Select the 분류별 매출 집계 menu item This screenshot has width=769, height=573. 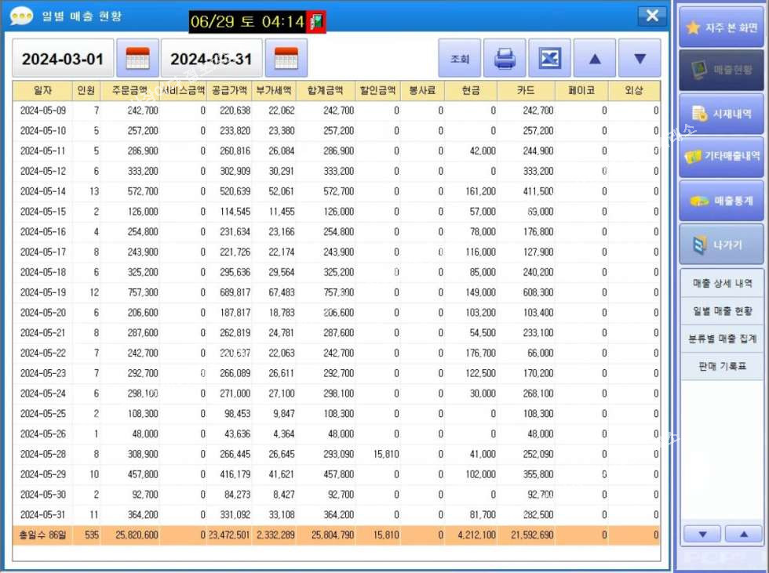[x=722, y=339]
